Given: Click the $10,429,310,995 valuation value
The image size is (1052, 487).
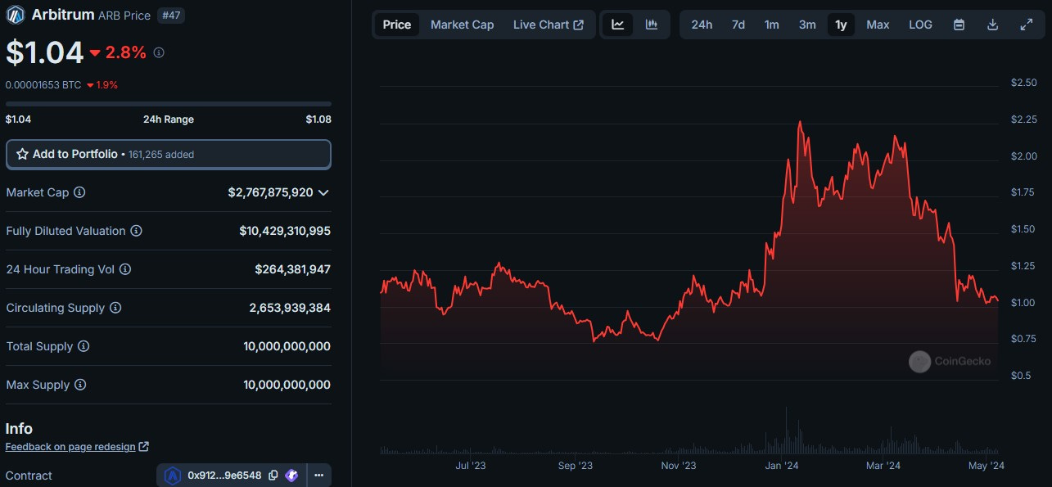Looking at the screenshot, I should (285, 231).
